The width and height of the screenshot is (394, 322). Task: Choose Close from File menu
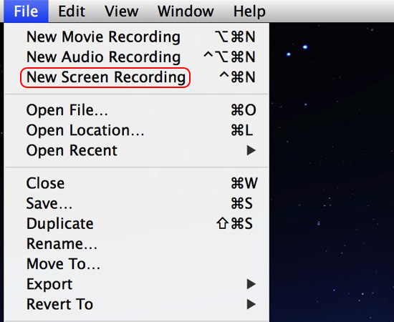click(137, 183)
